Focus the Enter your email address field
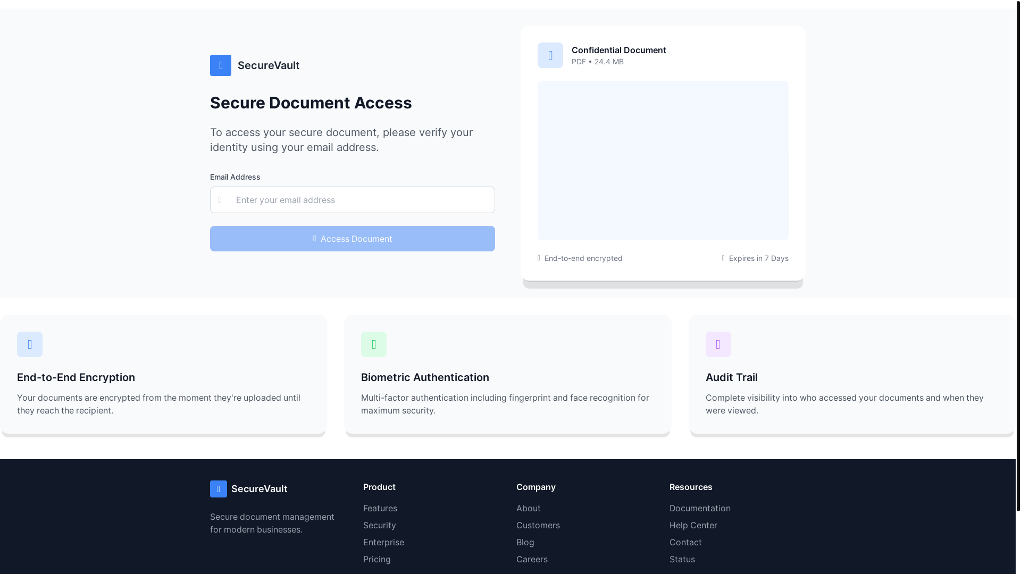 [x=353, y=200]
